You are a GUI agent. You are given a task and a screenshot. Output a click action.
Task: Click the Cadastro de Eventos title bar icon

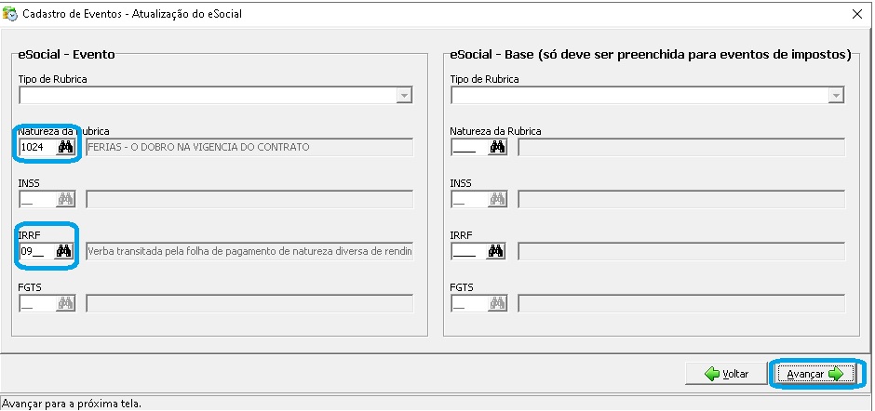point(11,14)
